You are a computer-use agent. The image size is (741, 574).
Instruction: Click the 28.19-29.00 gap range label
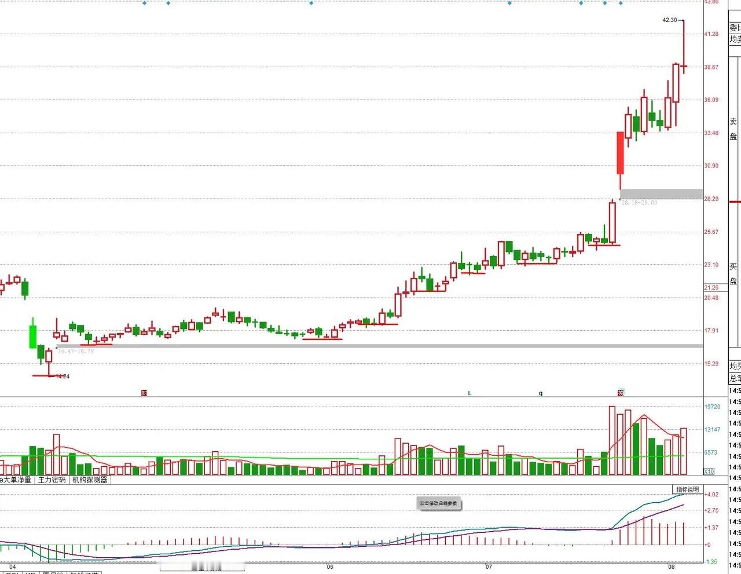click(639, 203)
